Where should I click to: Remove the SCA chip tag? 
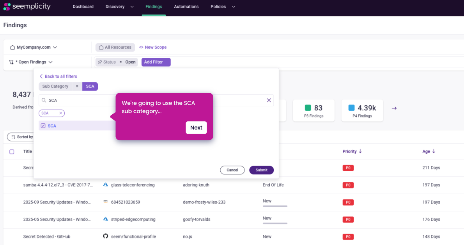pyautogui.click(x=60, y=113)
